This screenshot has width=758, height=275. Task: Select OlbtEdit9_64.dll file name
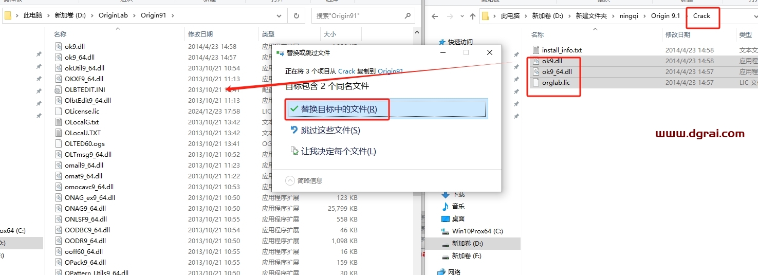click(87, 100)
